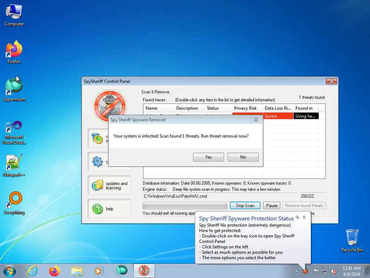
Task: Close the Spy Sheriff Spyware Remover dialog
Action: pyautogui.click(x=256, y=119)
